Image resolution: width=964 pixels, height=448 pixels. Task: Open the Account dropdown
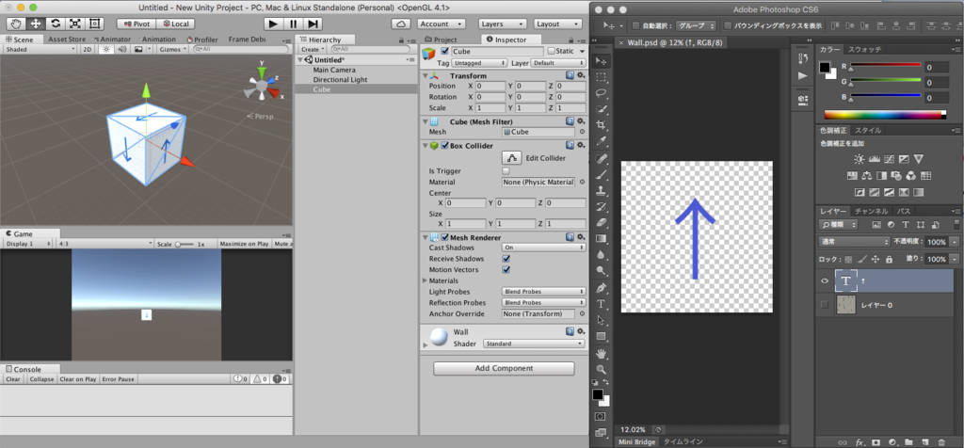coord(442,24)
